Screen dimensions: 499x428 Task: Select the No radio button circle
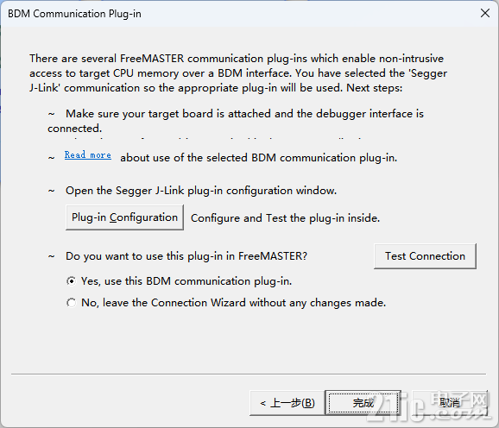coord(72,303)
